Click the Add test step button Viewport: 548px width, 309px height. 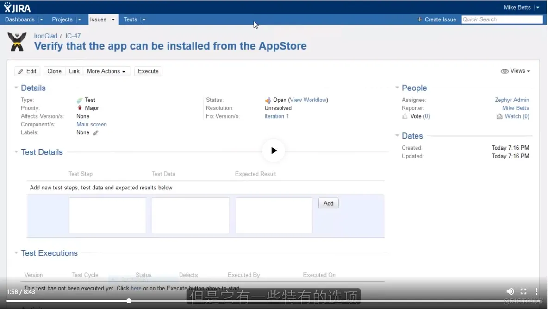(x=328, y=203)
